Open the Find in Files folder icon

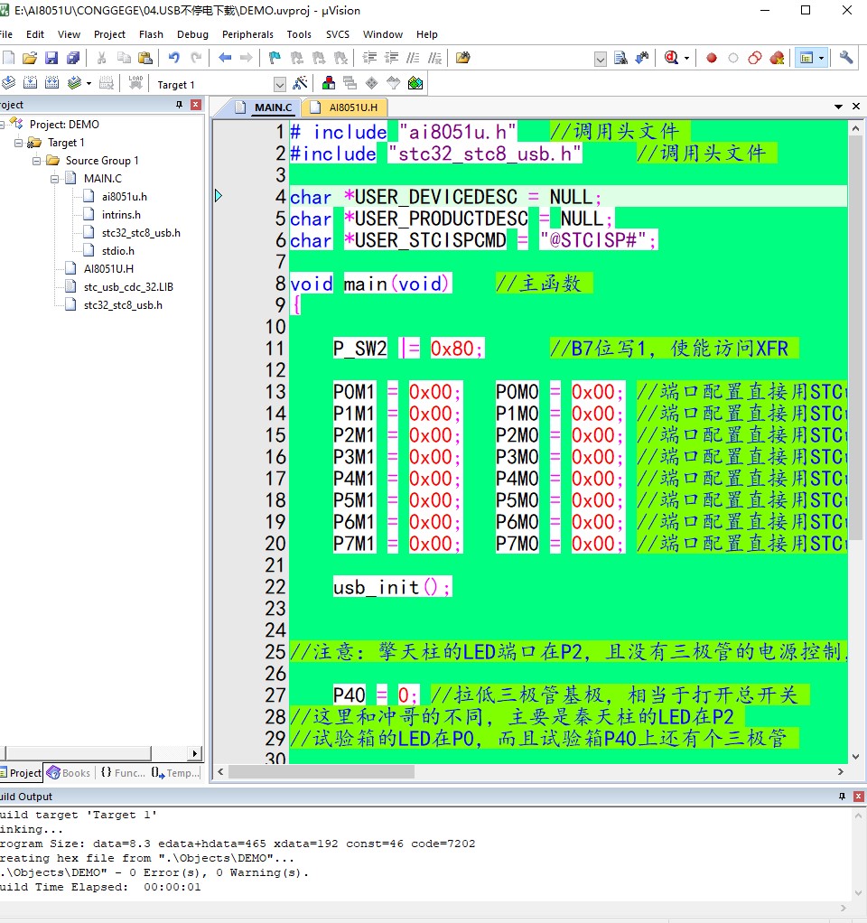pos(463,58)
